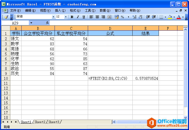Viewport: 189px width, 130px height.
Task: Go to first sheet tab arrow
Action: 3,122
